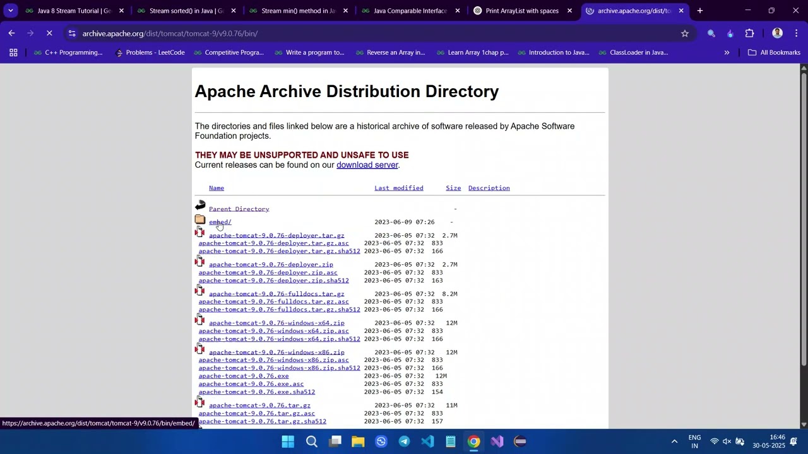Open the Reverse an Array in... bookmark

click(x=389, y=52)
